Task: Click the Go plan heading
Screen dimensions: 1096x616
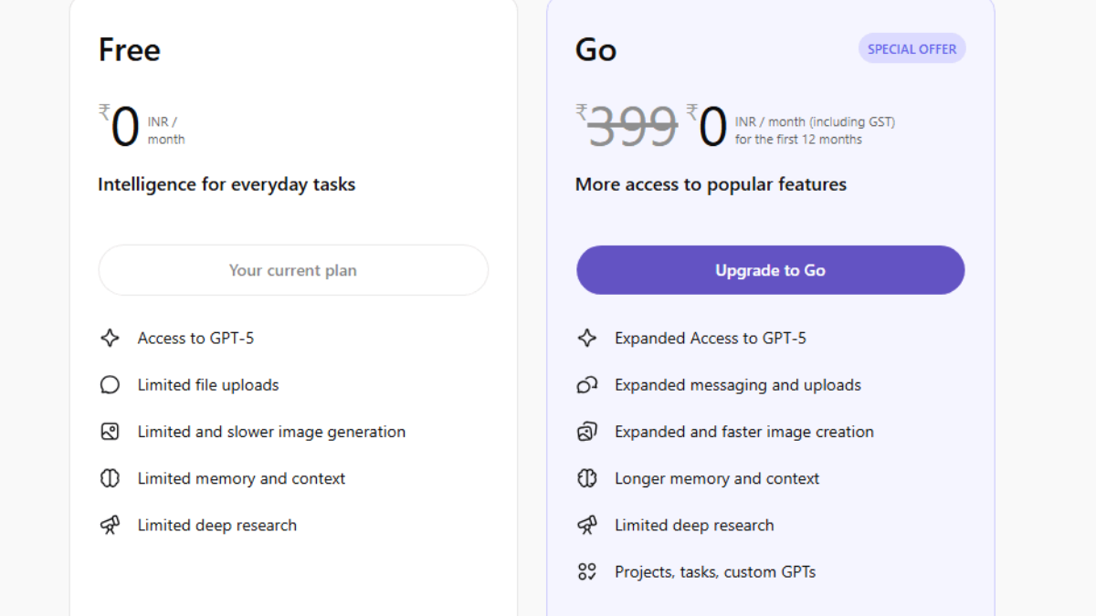Action: pos(595,49)
